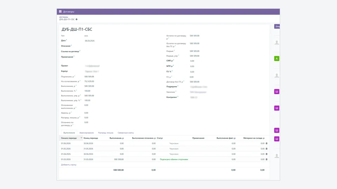Click 588 589,88 in the 01.03.2026 row
This screenshot has height=189, width=337.
click(x=119, y=160)
